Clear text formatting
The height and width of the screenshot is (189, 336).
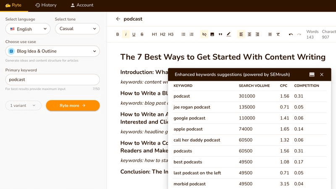point(278,34)
